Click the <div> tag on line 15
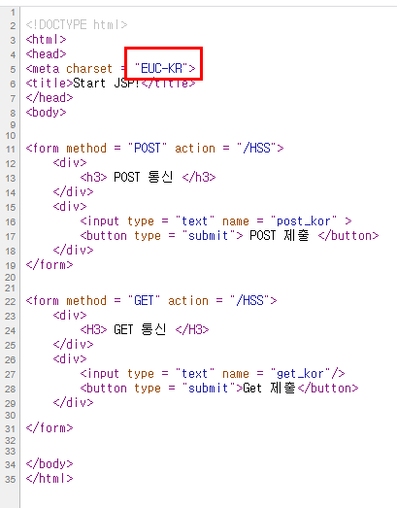The height and width of the screenshot is (508, 397). [70, 206]
